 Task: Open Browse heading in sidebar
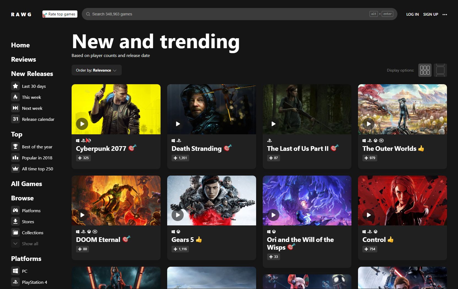click(x=22, y=198)
